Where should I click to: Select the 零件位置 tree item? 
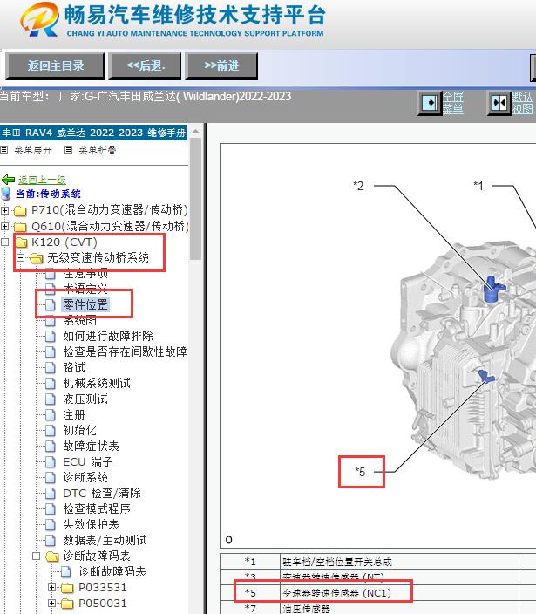coord(85,304)
